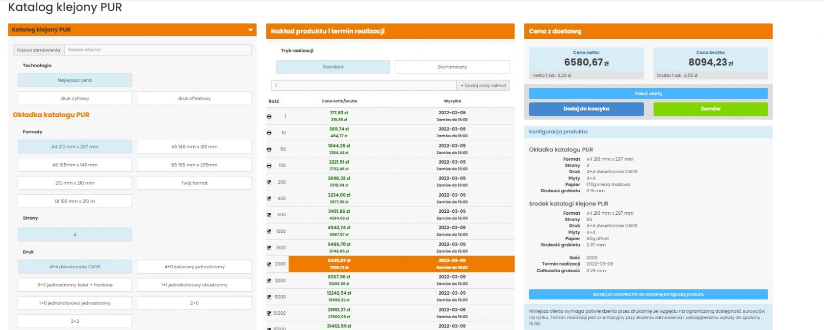Select the 5000 quantity price row
This screenshot has width=824, height=330.
coord(390,297)
